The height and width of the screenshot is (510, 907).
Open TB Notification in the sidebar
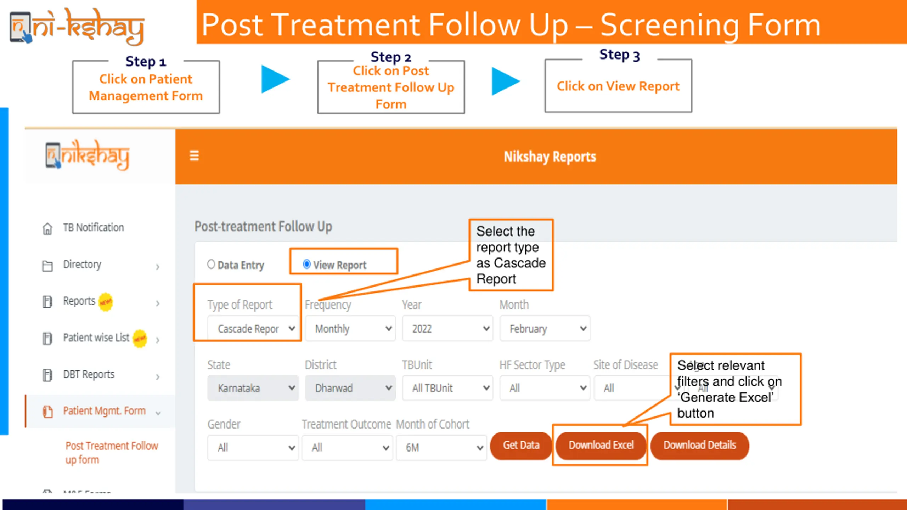[94, 227]
